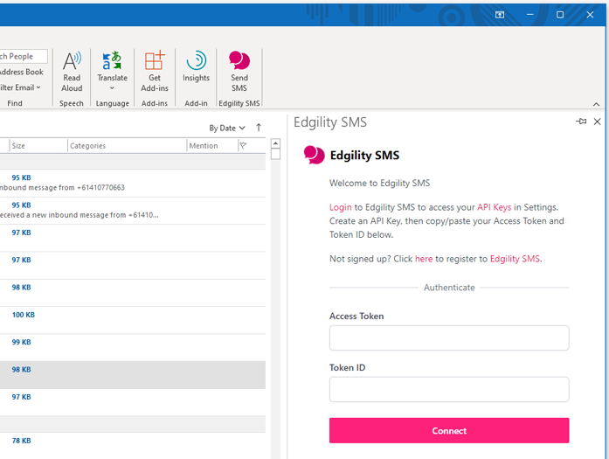Screen dimensions: 609x459
Task: Select the 'new inbound message from +61410...' email
Action: (133, 211)
